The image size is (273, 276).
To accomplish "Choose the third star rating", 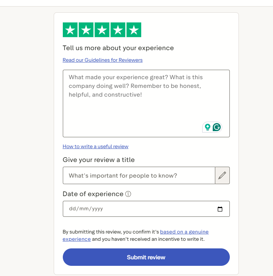I will (102, 30).
